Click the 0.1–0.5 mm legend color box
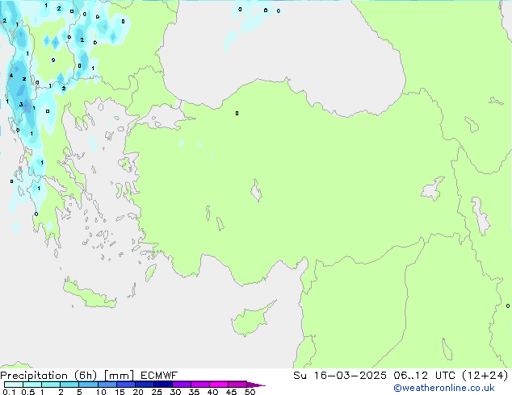 click(x=14, y=385)
